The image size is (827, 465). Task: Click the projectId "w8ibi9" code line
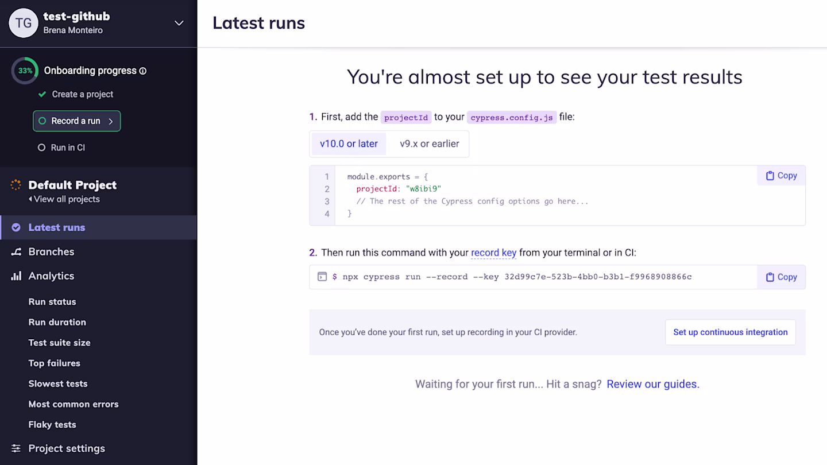tap(399, 189)
